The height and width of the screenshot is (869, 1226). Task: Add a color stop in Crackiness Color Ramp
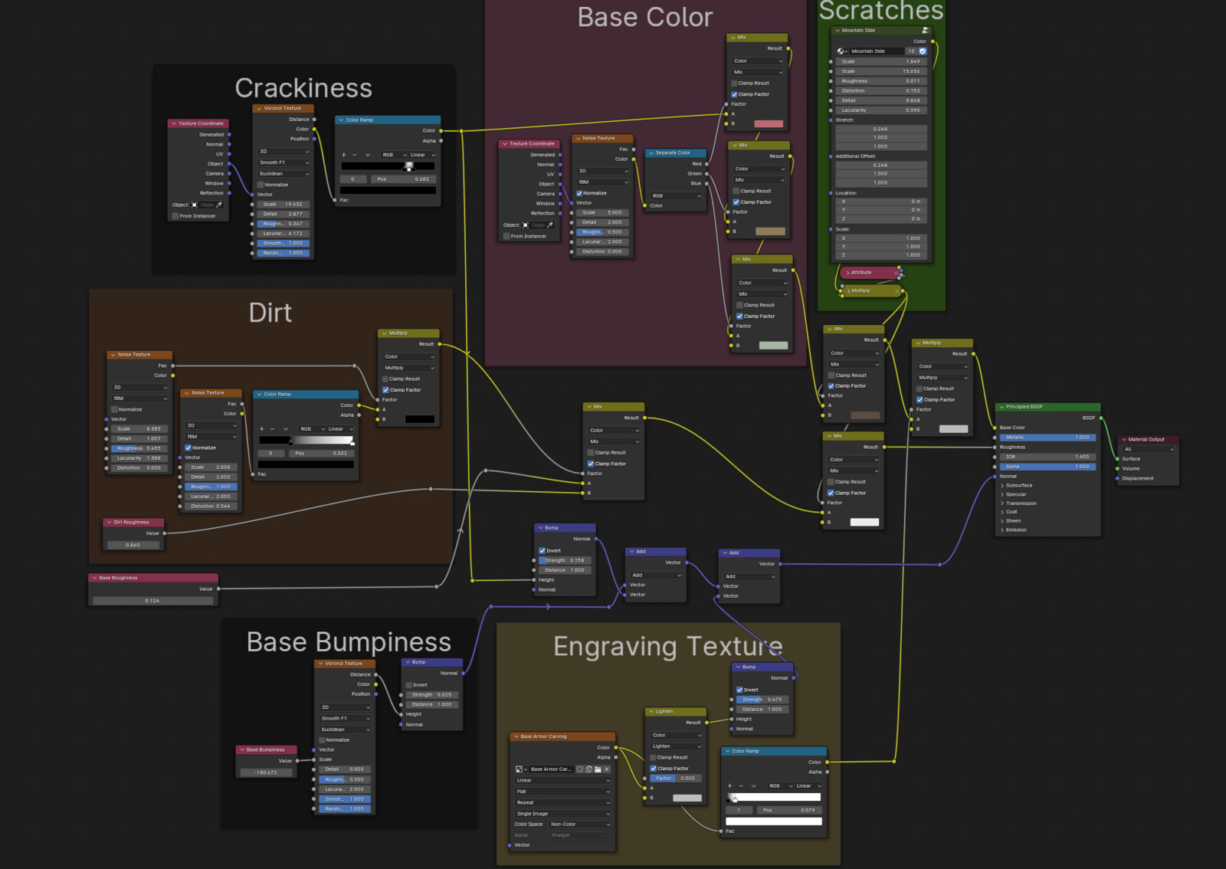point(344,155)
